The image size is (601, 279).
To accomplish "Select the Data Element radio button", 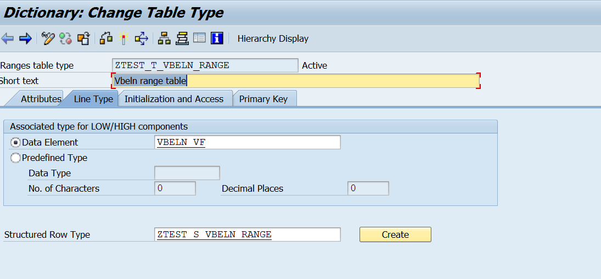I will click(x=16, y=142).
